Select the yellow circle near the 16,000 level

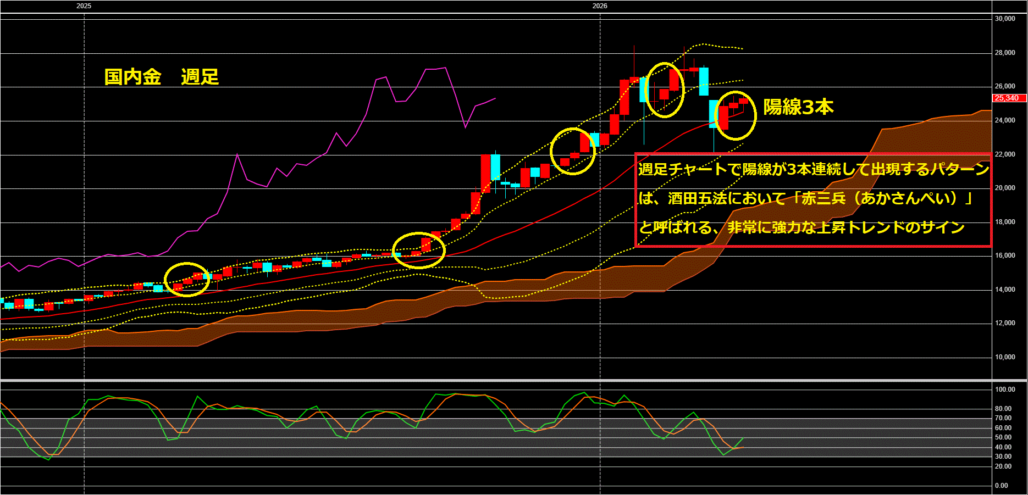419,251
